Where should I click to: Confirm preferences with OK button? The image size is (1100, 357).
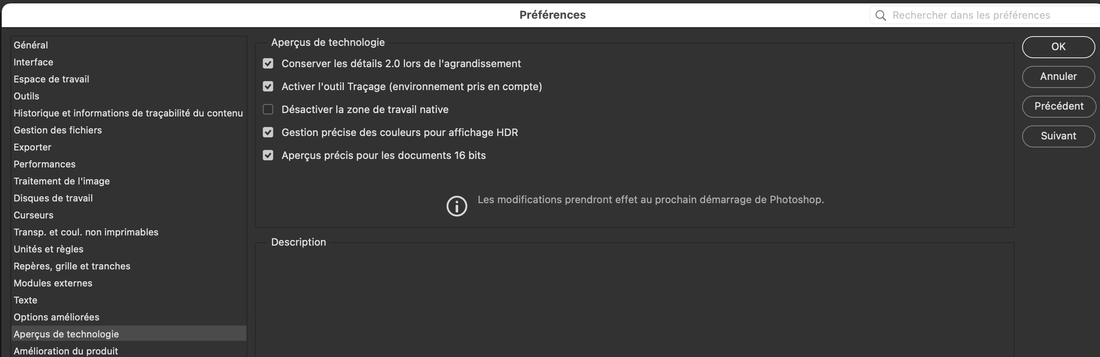click(x=1058, y=47)
